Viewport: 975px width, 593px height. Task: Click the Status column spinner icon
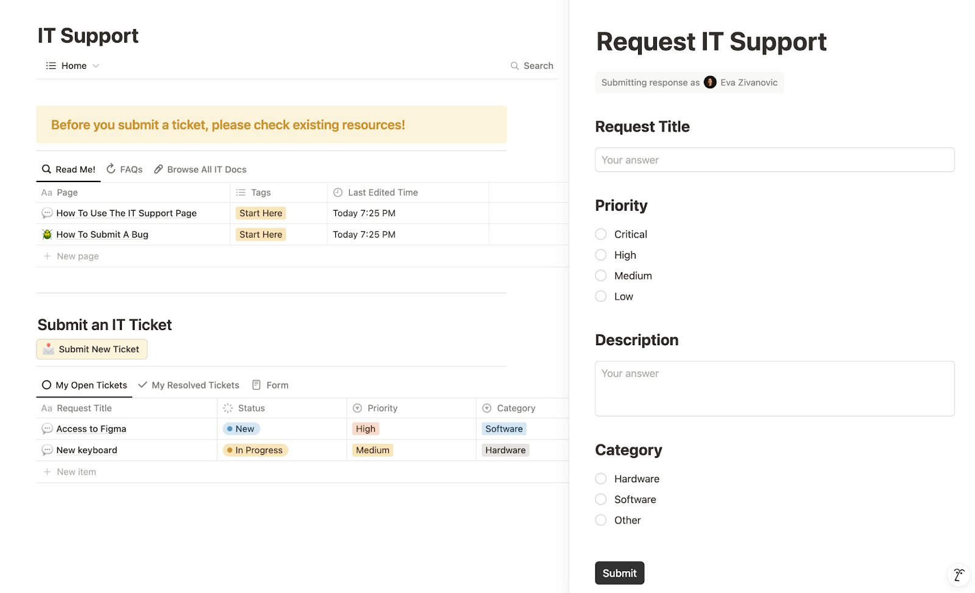point(228,408)
